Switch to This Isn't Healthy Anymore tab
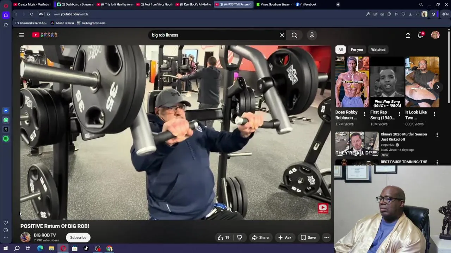The image size is (451, 253). 115,5
